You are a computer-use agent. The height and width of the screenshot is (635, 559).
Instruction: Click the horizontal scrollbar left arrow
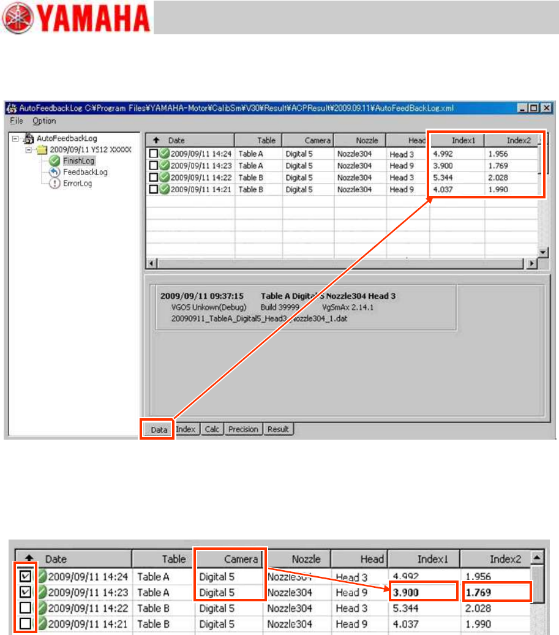click(151, 264)
